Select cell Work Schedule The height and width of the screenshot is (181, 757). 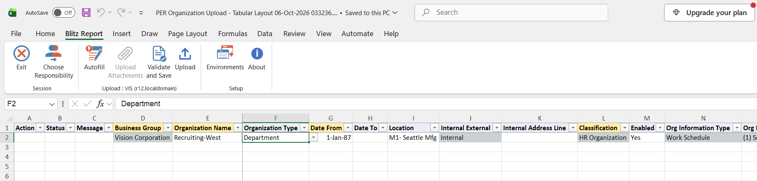[703, 138]
